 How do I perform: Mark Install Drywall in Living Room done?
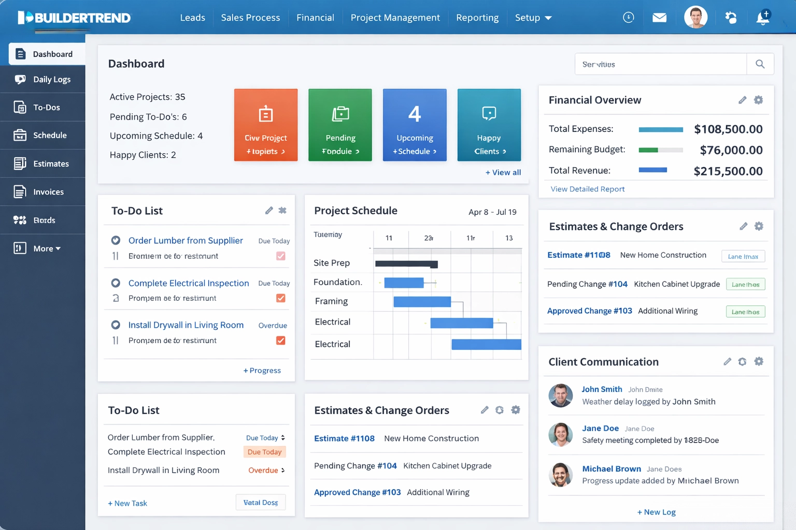coord(280,340)
